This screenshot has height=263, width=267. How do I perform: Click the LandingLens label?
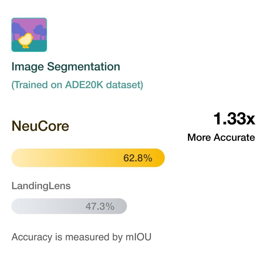(41, 186)
